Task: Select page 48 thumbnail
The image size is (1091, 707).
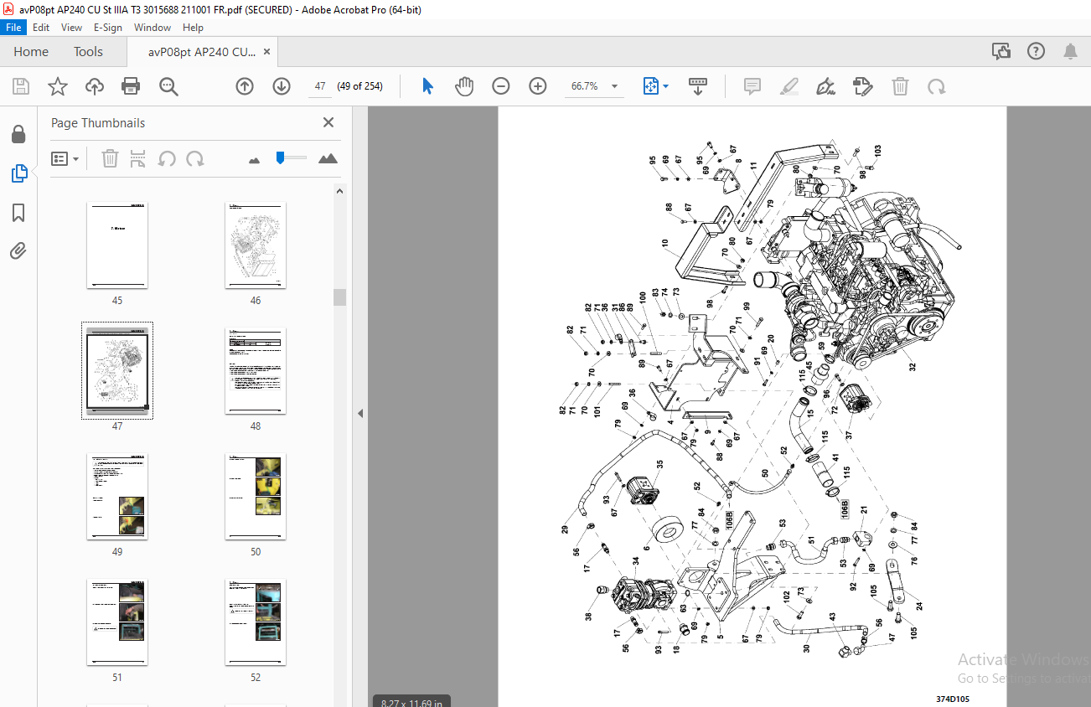Action: [256, 371]
